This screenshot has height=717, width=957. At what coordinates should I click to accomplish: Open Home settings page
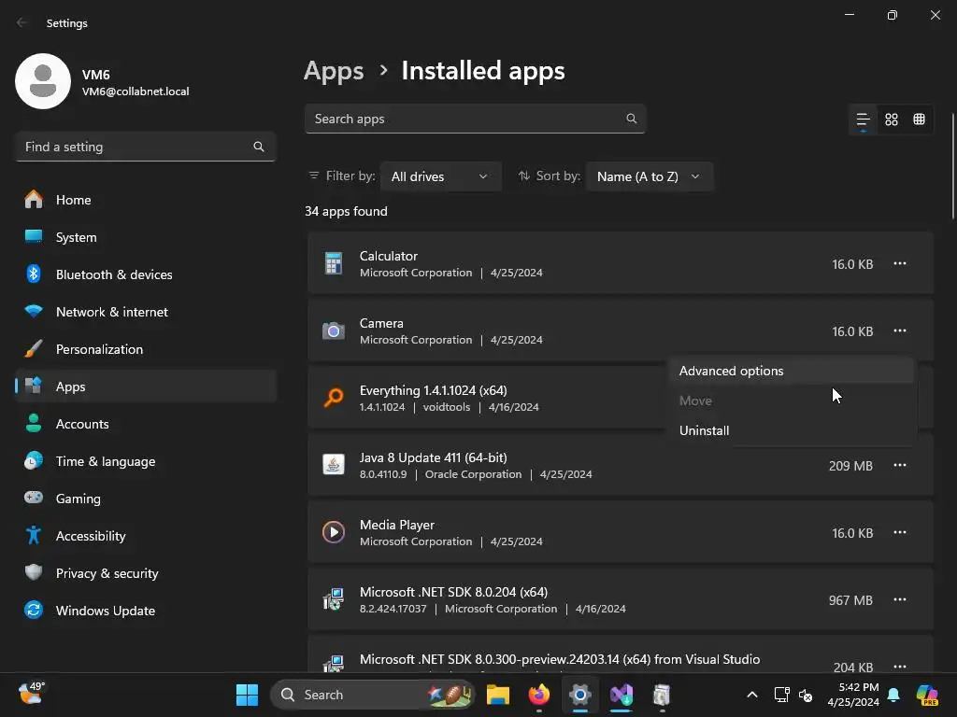click(146, 200)
